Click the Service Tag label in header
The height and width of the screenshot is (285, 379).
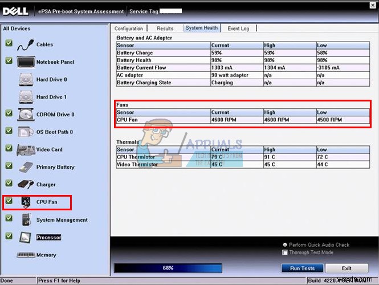pyautogui.click(x=144, y=11)
